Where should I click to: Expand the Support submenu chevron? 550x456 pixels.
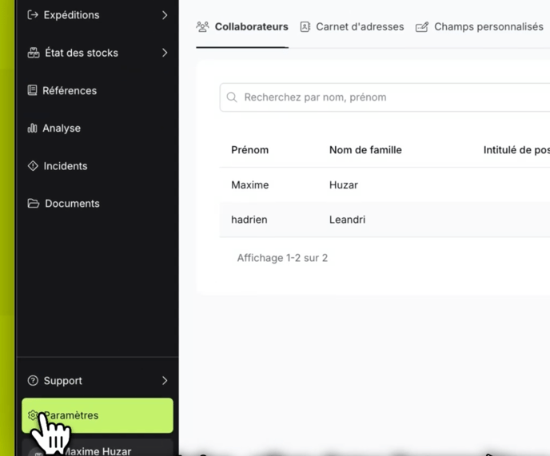point(165,381)
